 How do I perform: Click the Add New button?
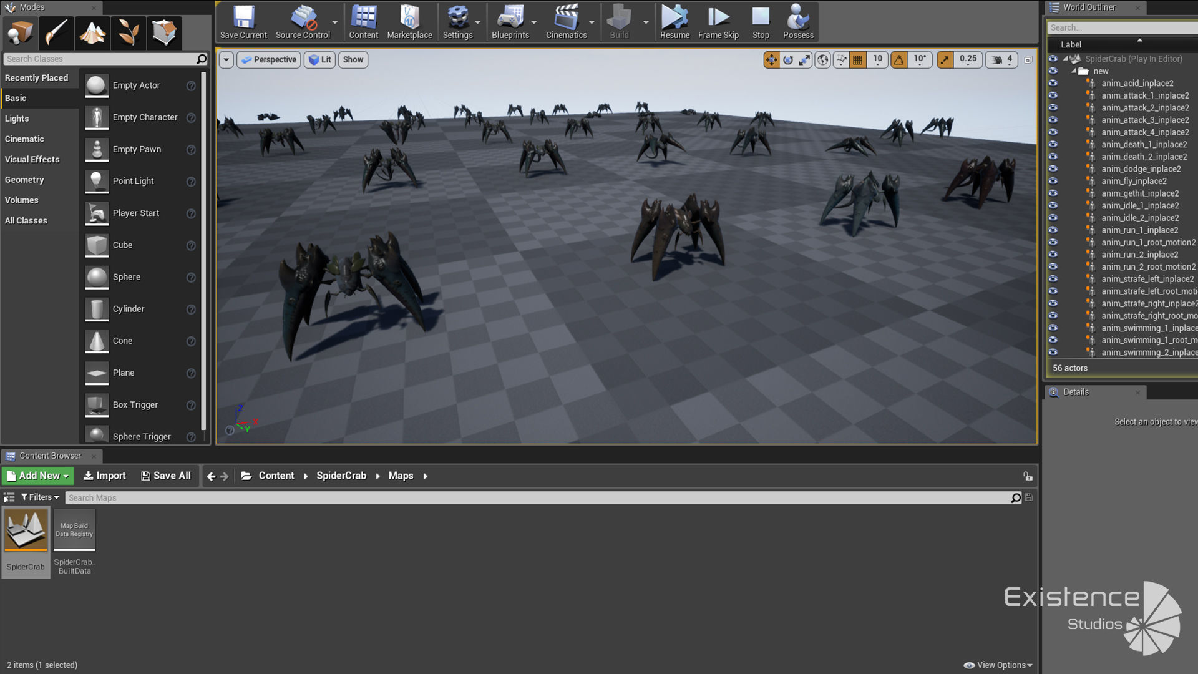pyautogui.click(x=38, y=476)
